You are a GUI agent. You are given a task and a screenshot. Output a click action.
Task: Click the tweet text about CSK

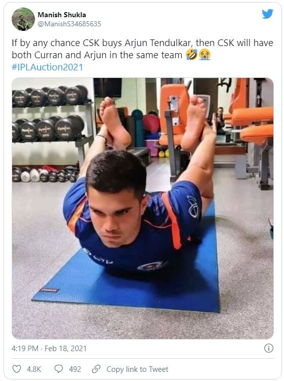[142, 49]
